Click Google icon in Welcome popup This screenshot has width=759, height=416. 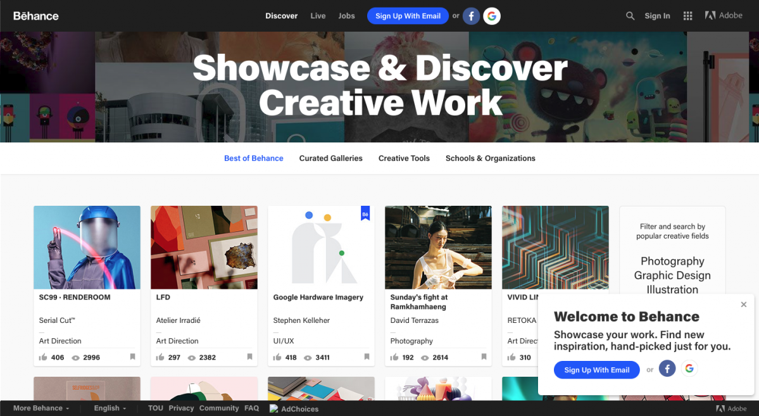coord(689,369)
